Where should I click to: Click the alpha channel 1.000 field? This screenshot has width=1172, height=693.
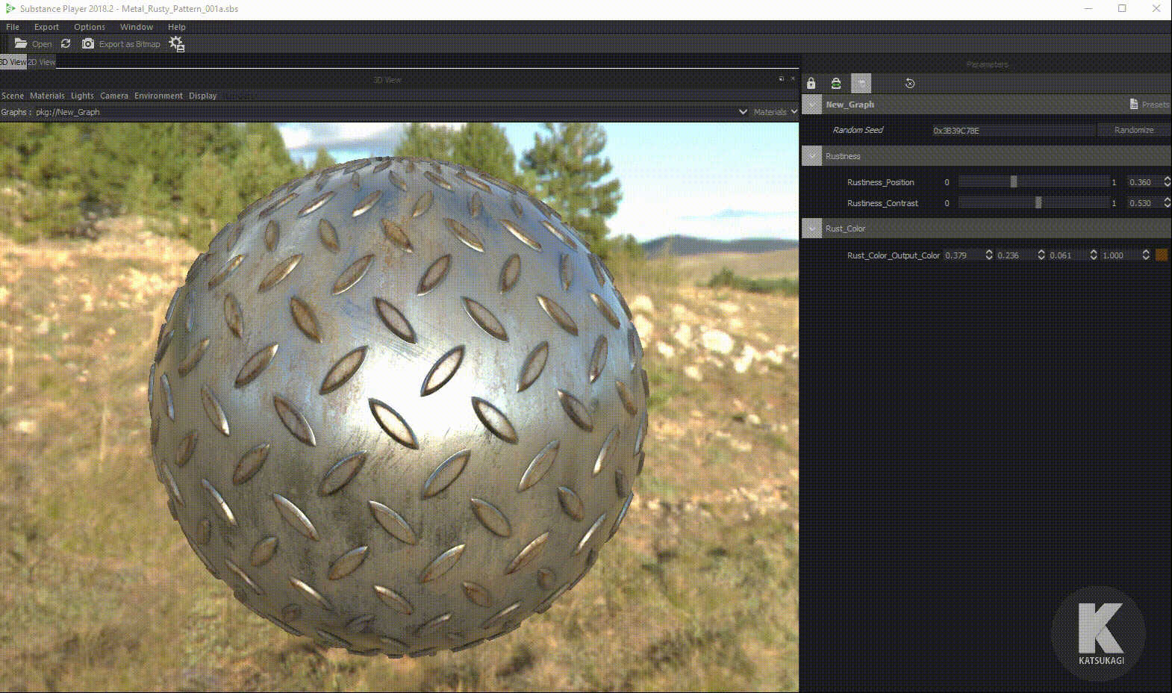pos(1121,255)
